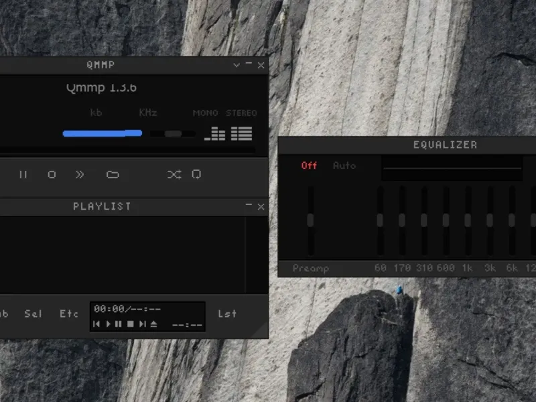The width and height of the screenshot is (536, 402).
Task: Click the equalizer graph display
Action: tap(452, 169)
